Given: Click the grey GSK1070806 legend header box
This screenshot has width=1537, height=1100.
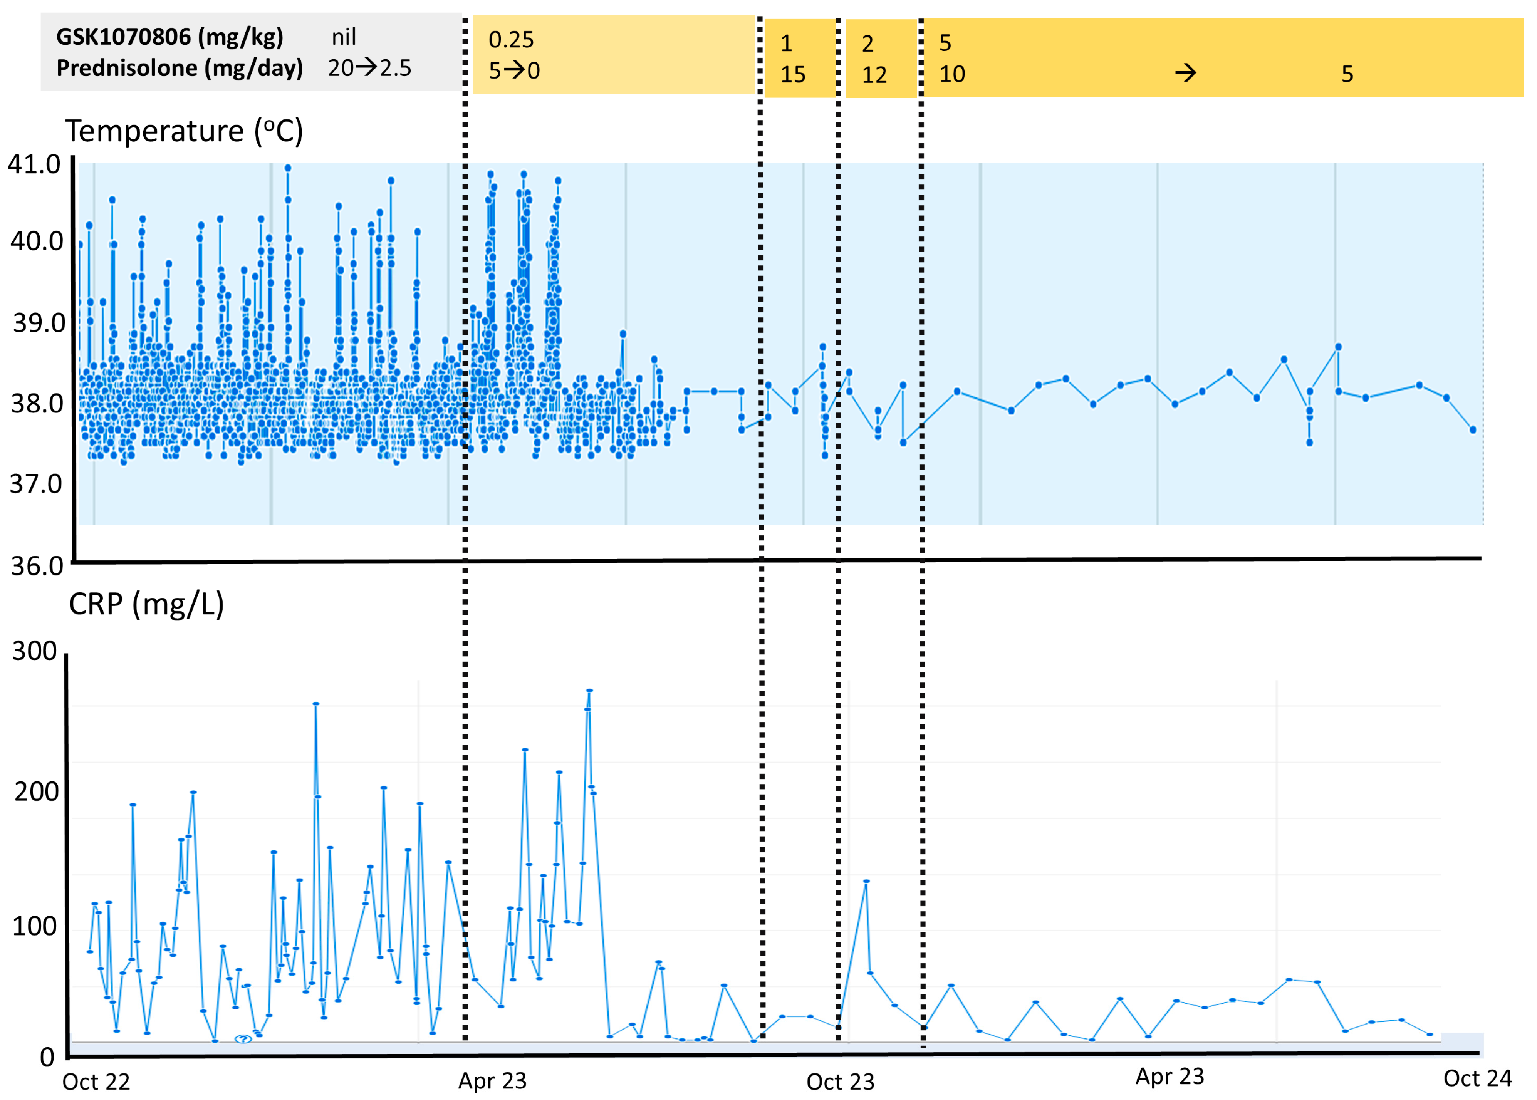Looking at the screenshot, I should tap(251, 52).
